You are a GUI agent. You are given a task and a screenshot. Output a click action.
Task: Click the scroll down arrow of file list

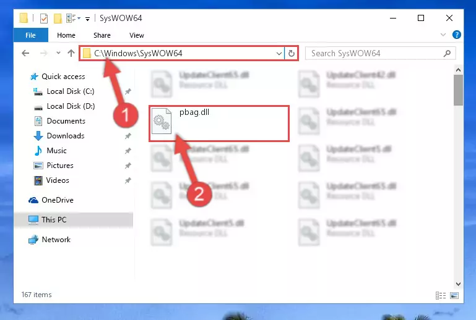[x=459, y=284]
